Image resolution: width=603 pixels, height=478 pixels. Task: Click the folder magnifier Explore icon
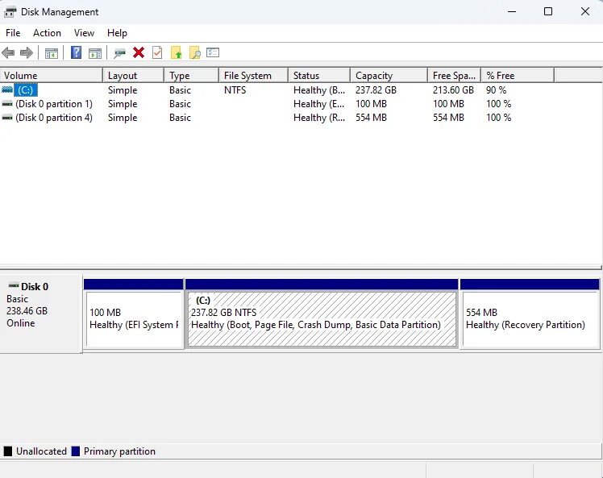click(x=195, y=52)
